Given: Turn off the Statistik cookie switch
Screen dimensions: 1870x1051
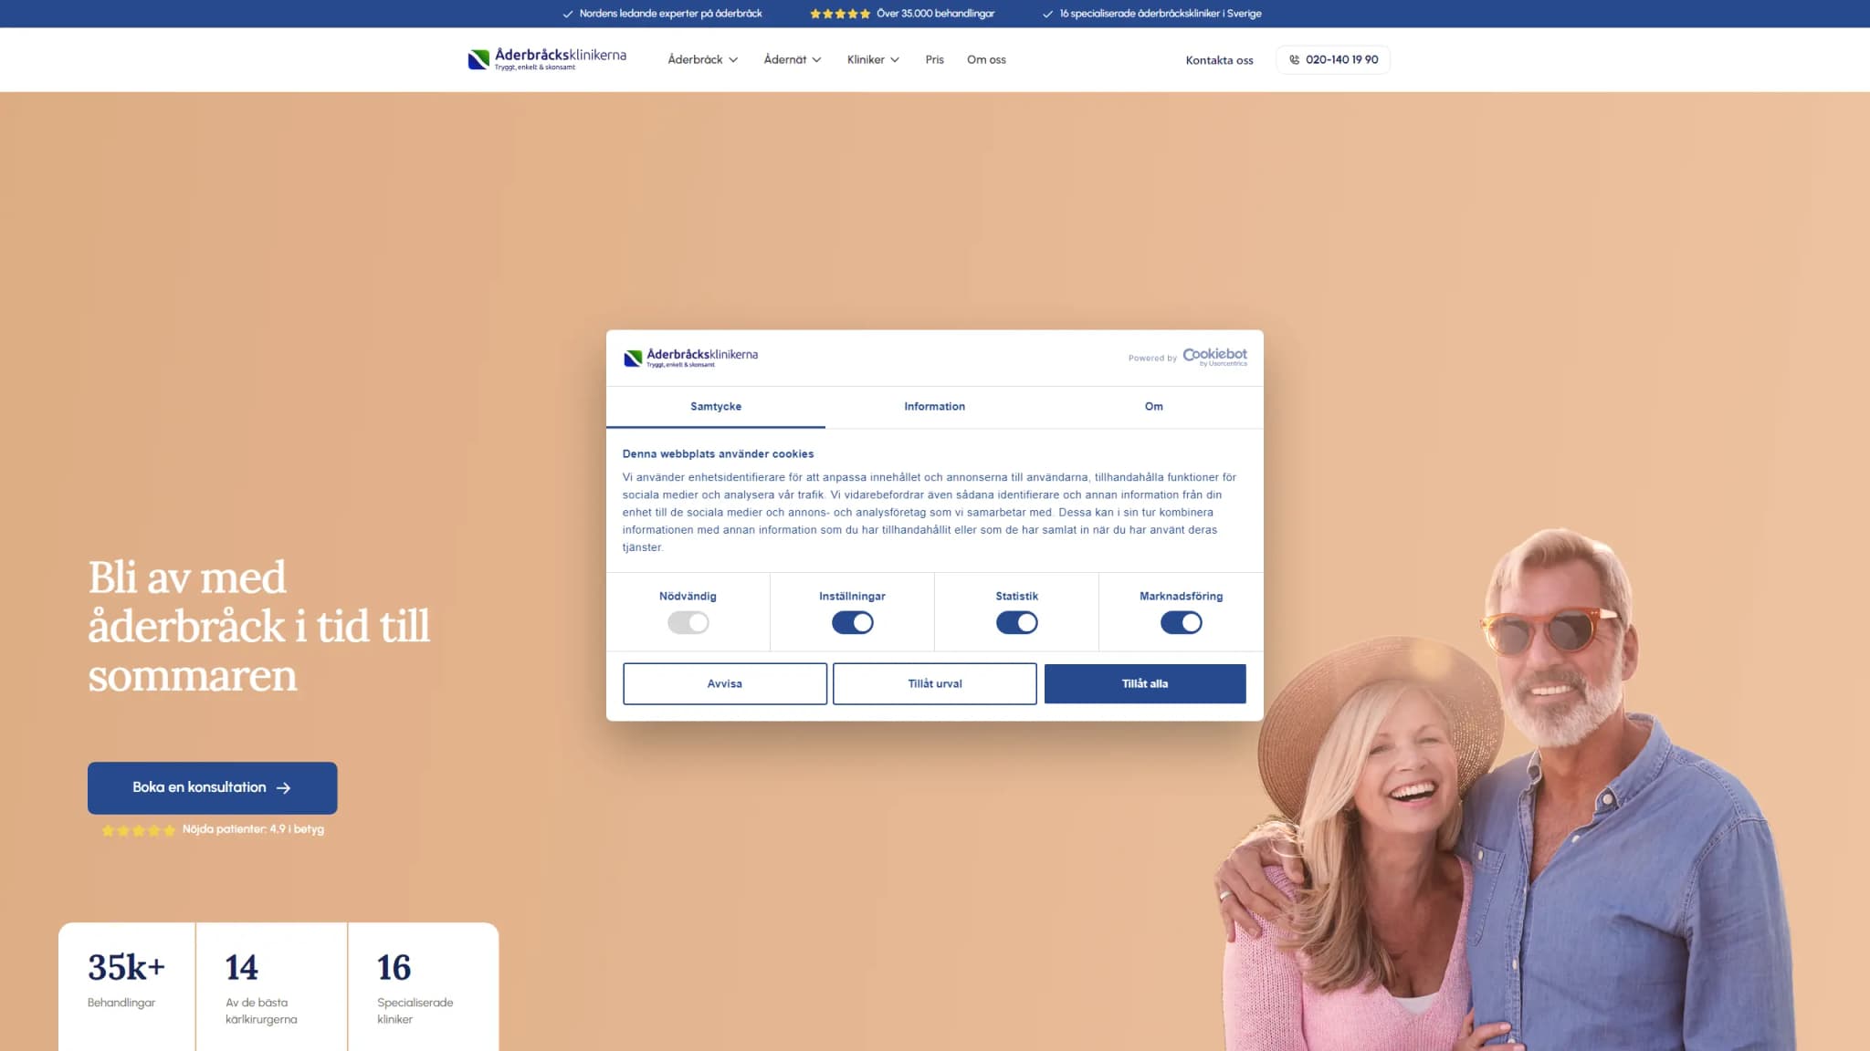Looking at the screenshot, I should coord(1016,622).
